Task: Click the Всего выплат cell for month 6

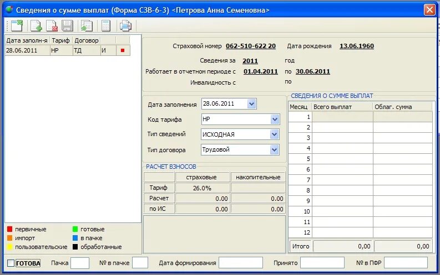Action: pyautogui.click(x=342, y=169)
